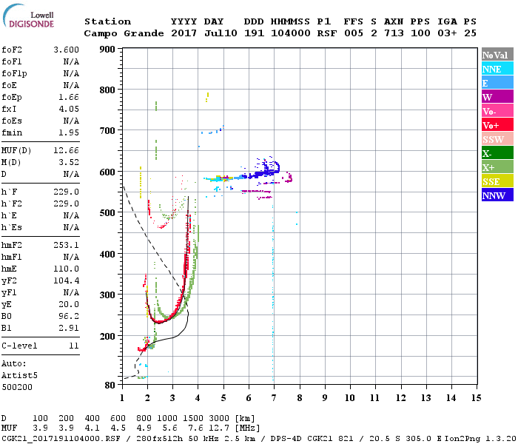Select the NNE cyan legend swatch
Screen dimensions: 518x444
point(497,69)
